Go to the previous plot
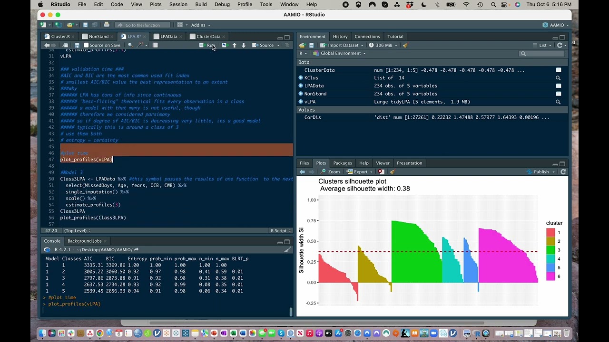Screen dimensions: 609x342 (302, 171)
